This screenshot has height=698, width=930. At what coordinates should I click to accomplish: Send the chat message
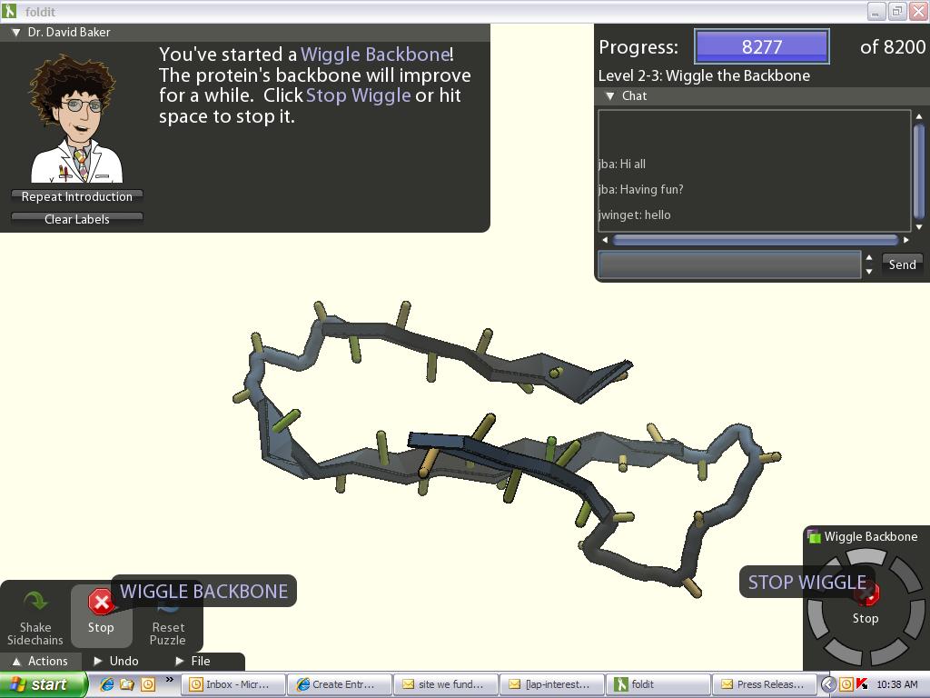coord(901,264)
